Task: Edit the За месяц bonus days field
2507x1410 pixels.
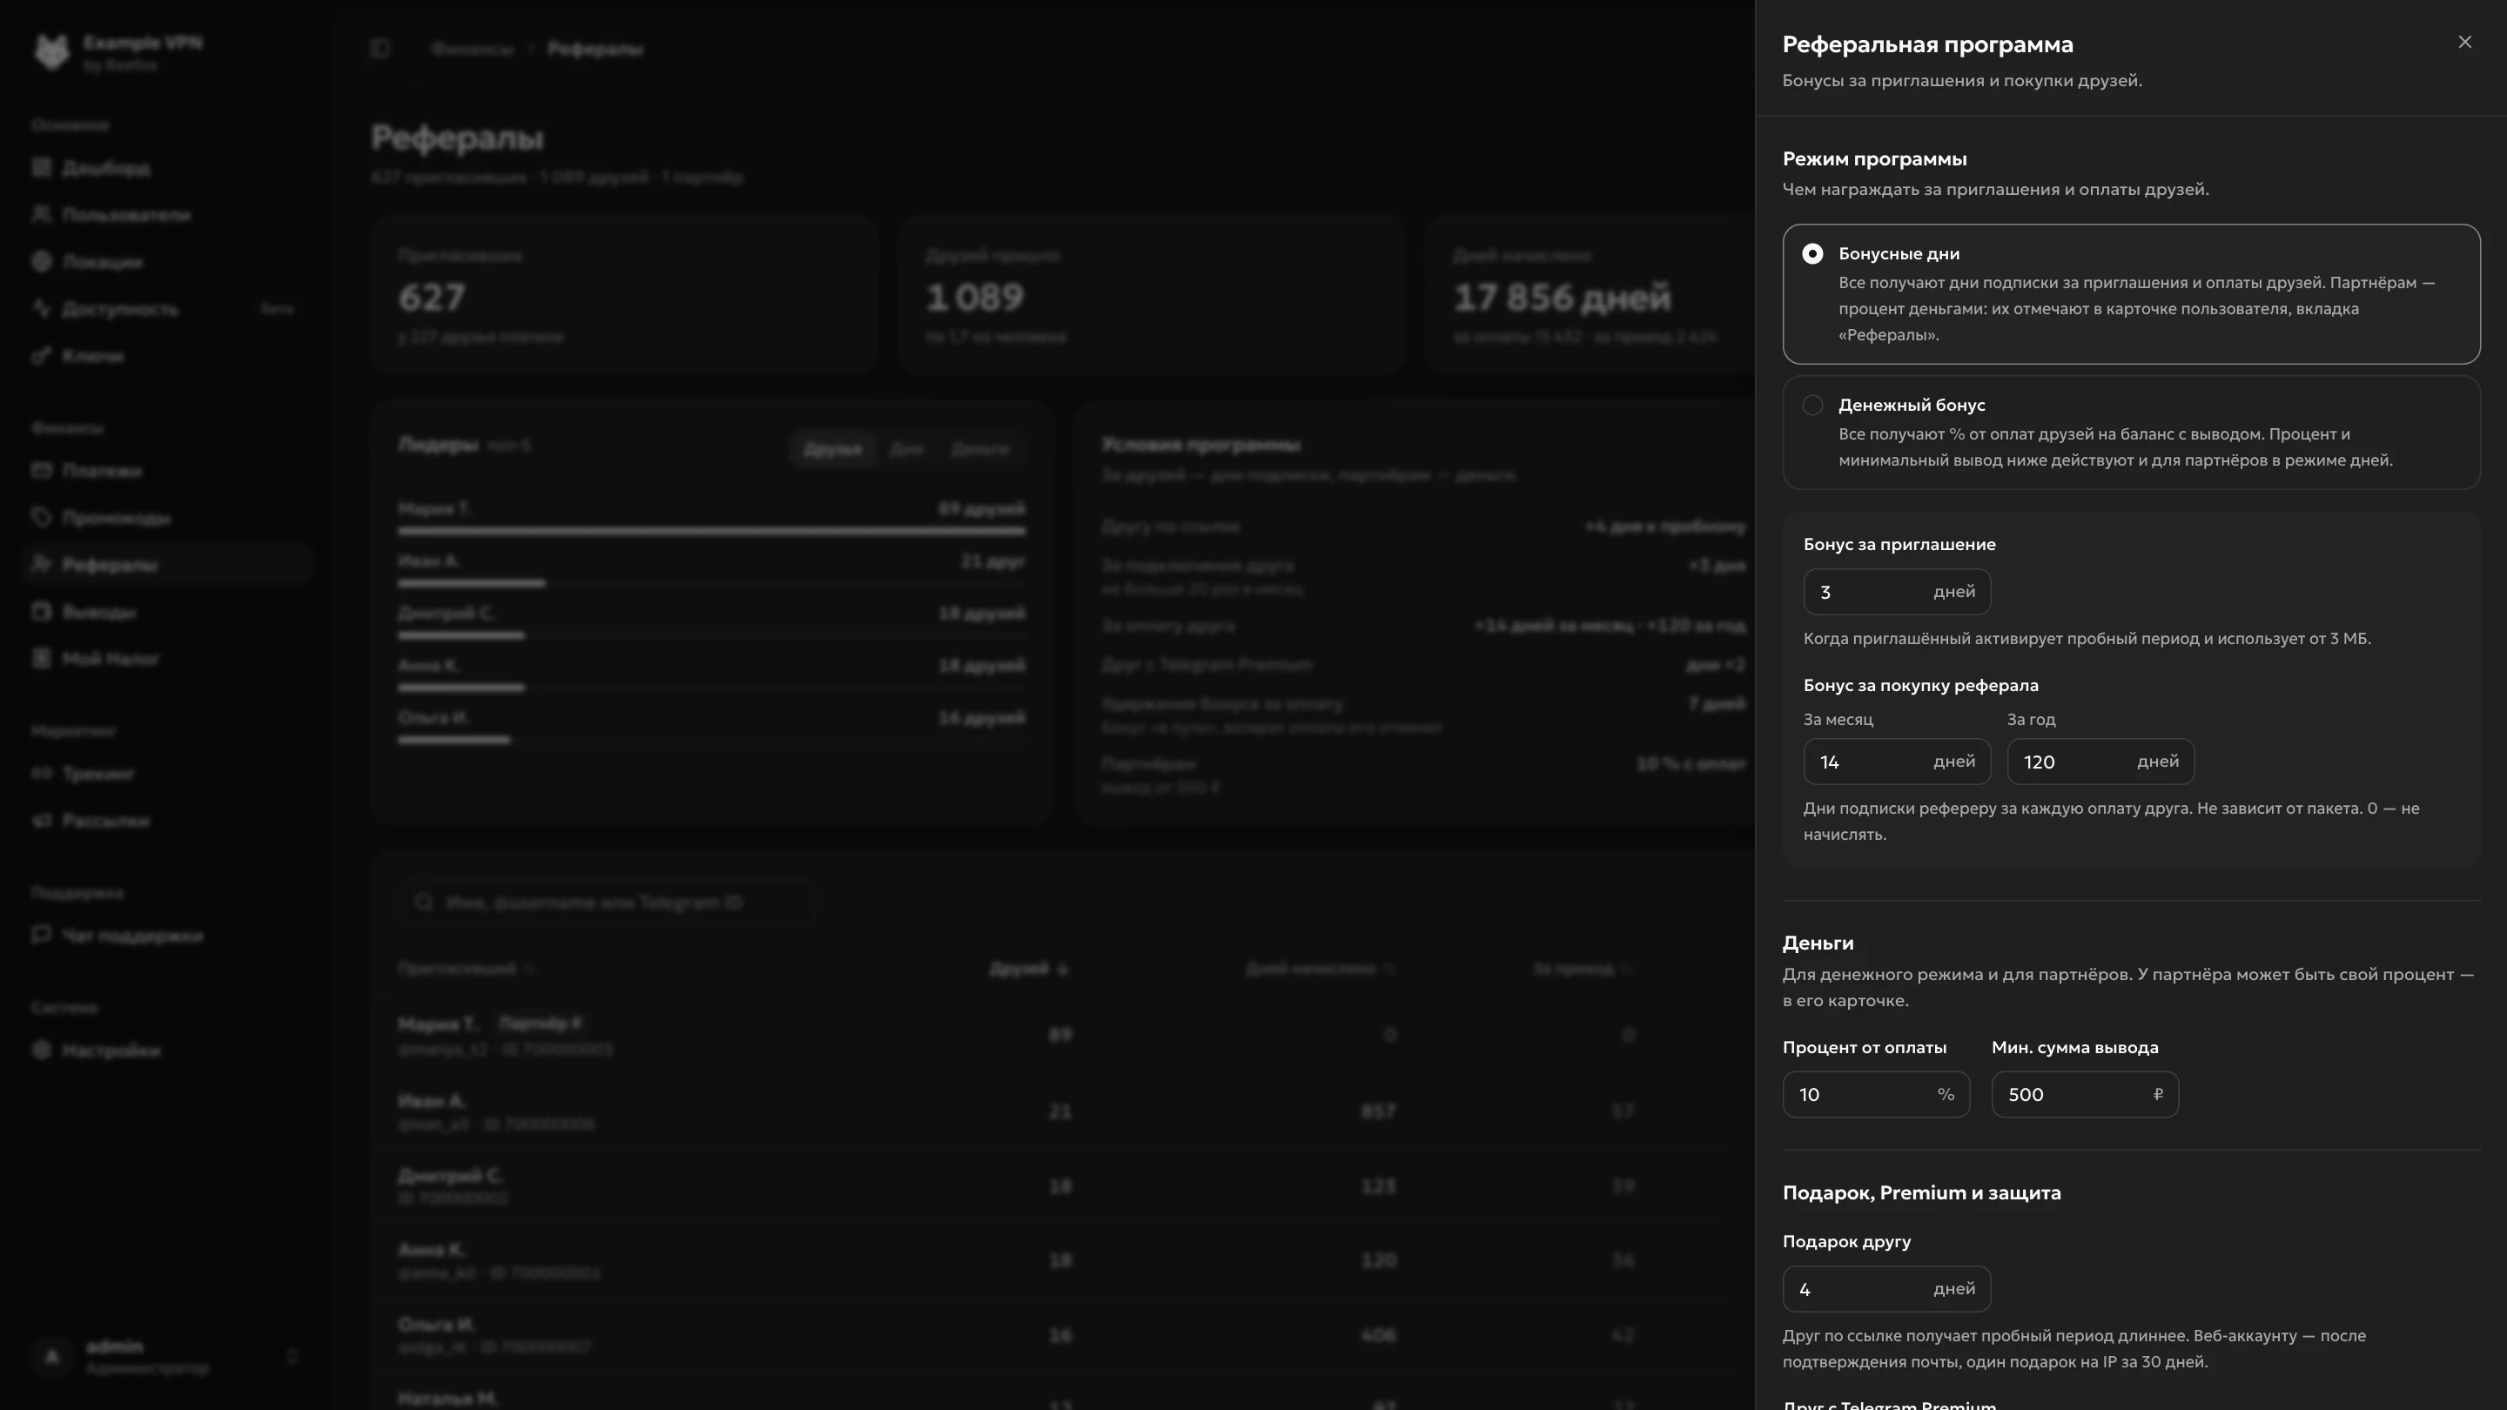Action: 1896,762
